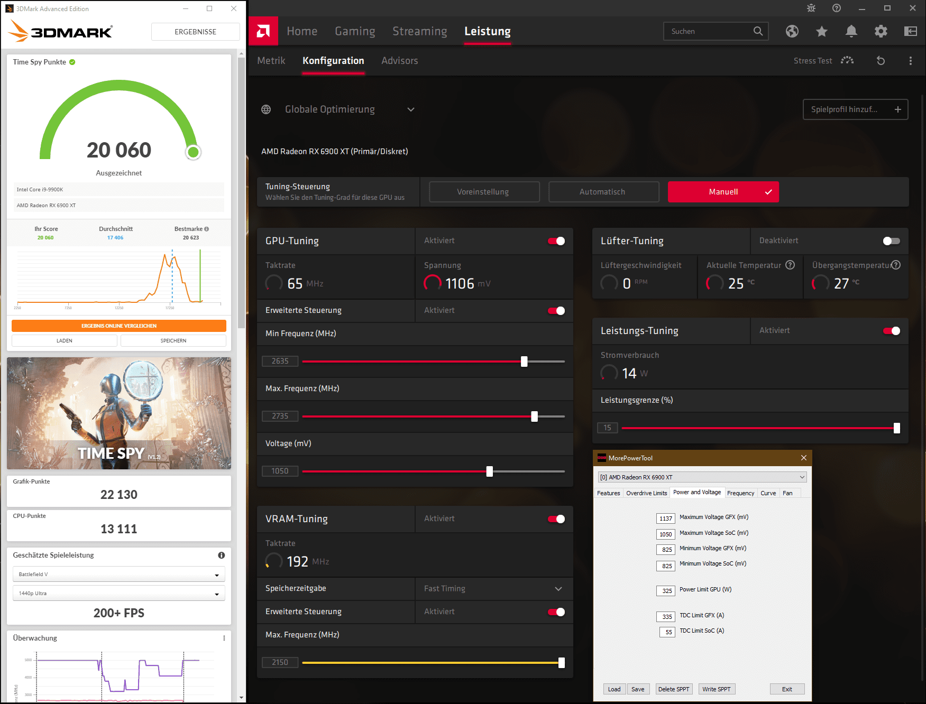Select Voreinstellung tuning mode
The height and width of the screenshot is (704, 926).
click(484, 192)
